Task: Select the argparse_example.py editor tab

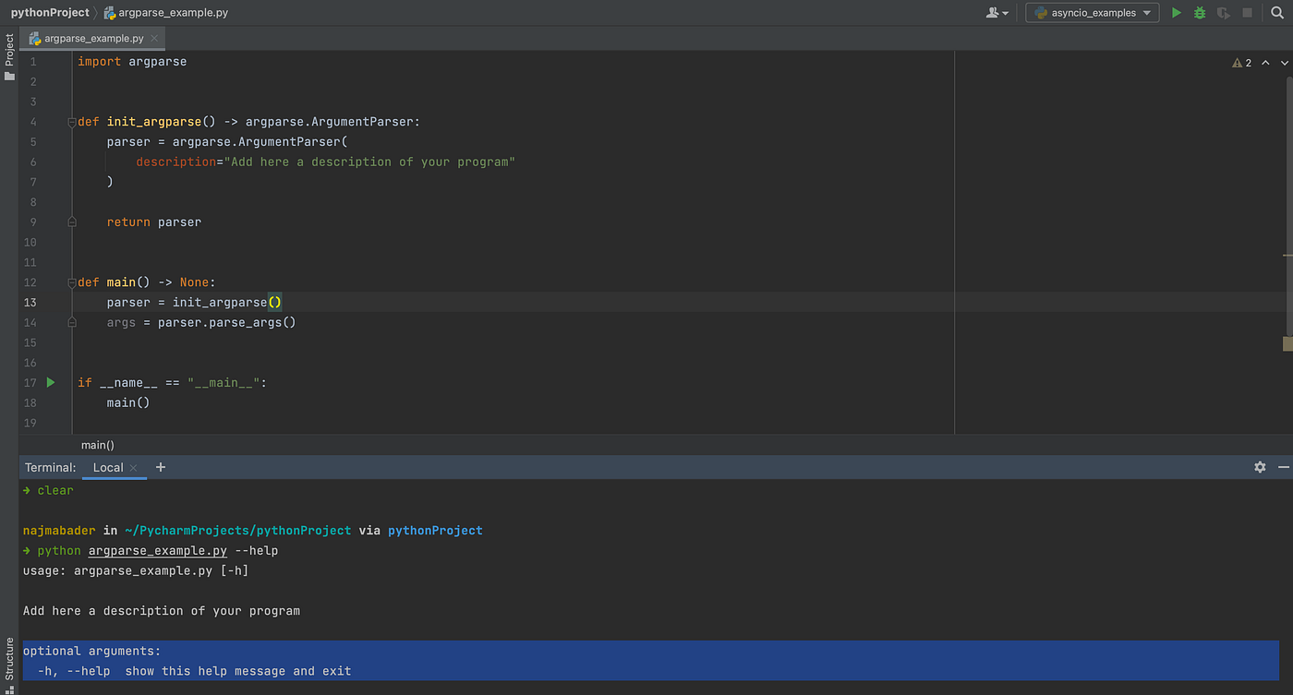Action: [91, 39]
